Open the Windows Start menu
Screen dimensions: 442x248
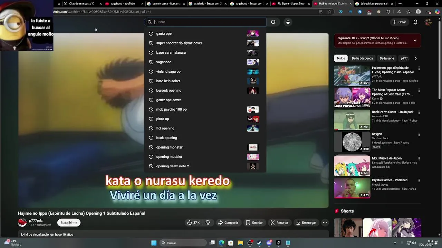coord(154,243)
